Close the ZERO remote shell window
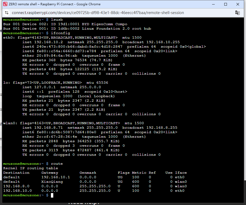Viewport: 246px width, 205px height. tap(238, 4)
